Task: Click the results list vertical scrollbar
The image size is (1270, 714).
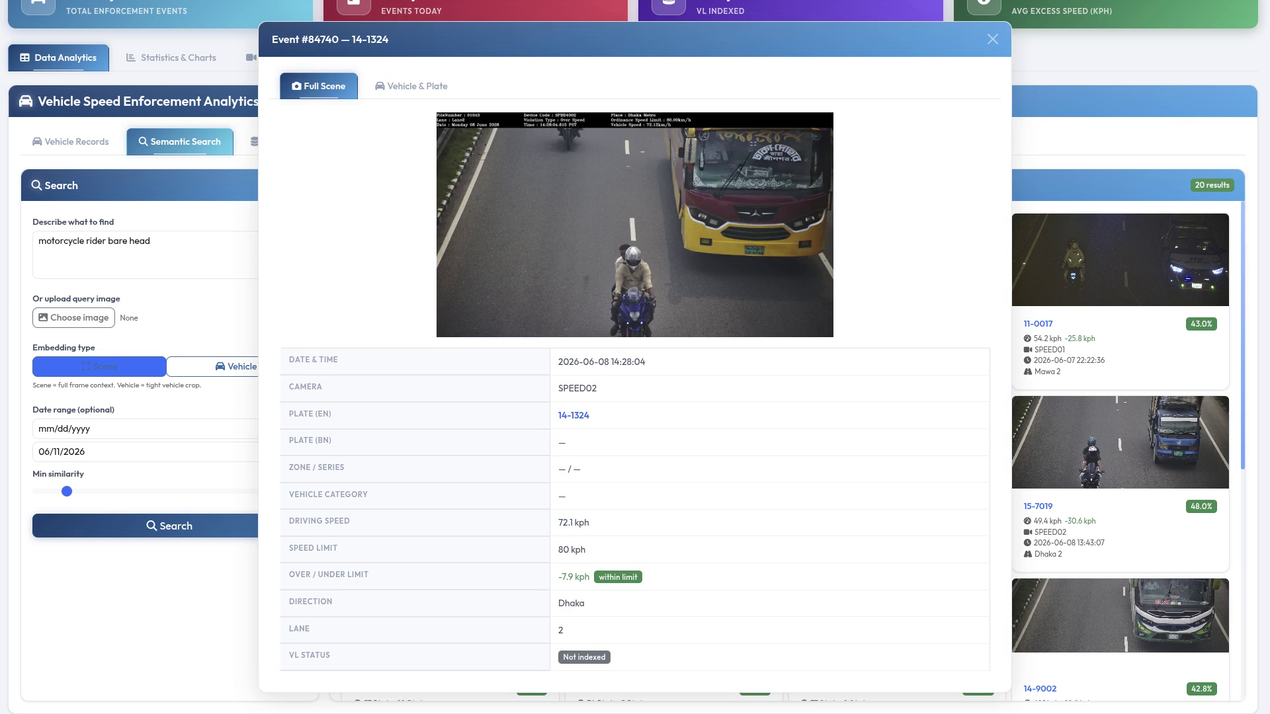Action: [x=1243, y=336]
